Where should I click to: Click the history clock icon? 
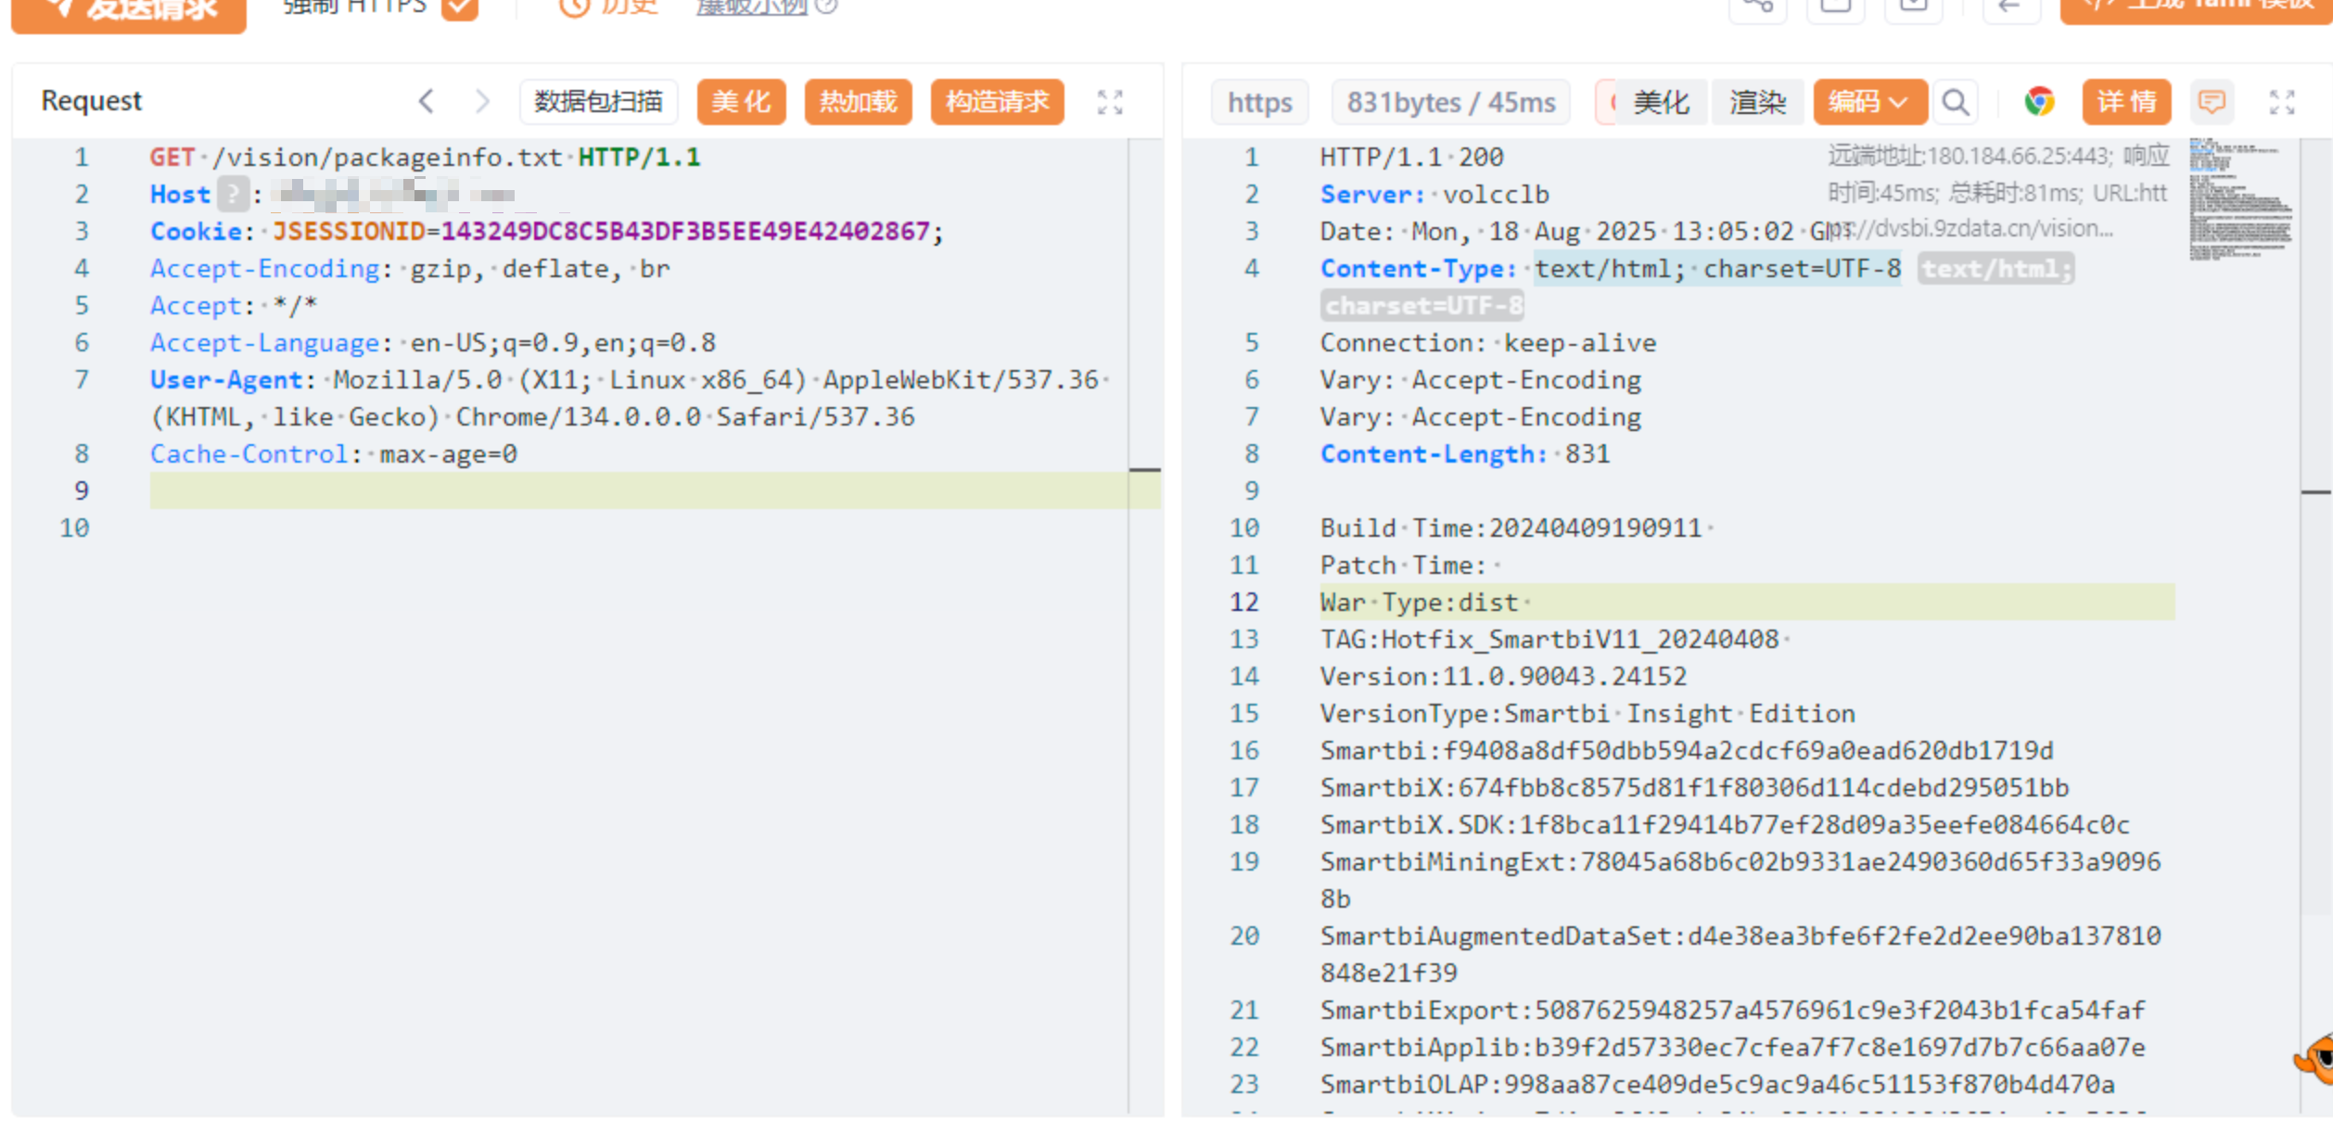coord(575,7)
